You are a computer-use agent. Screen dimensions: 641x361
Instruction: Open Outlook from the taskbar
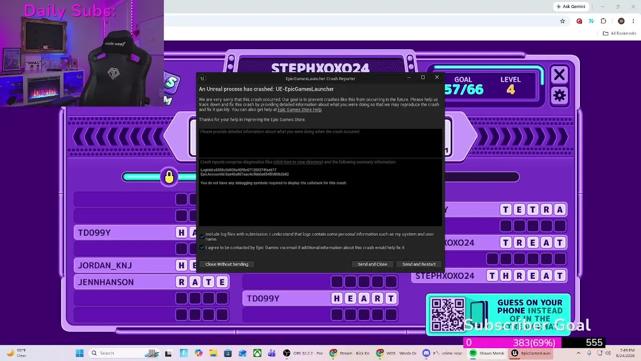coord(242,353)
